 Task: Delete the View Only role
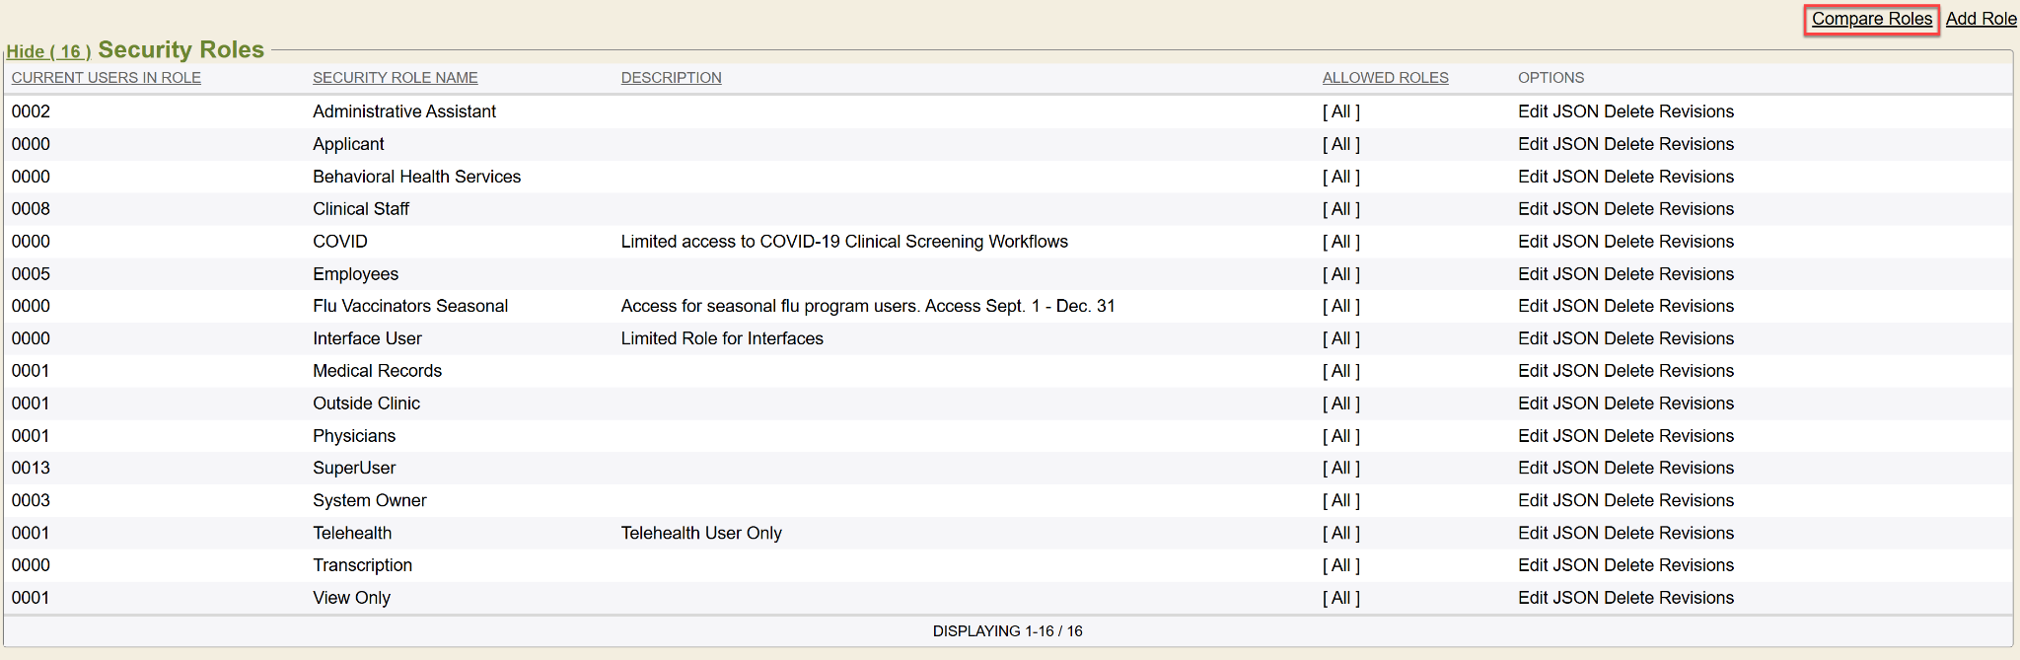[1628, 598]
